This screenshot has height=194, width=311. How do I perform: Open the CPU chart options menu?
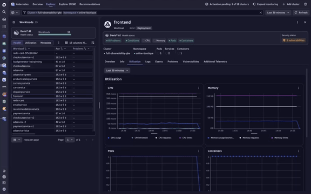(199, 88)
